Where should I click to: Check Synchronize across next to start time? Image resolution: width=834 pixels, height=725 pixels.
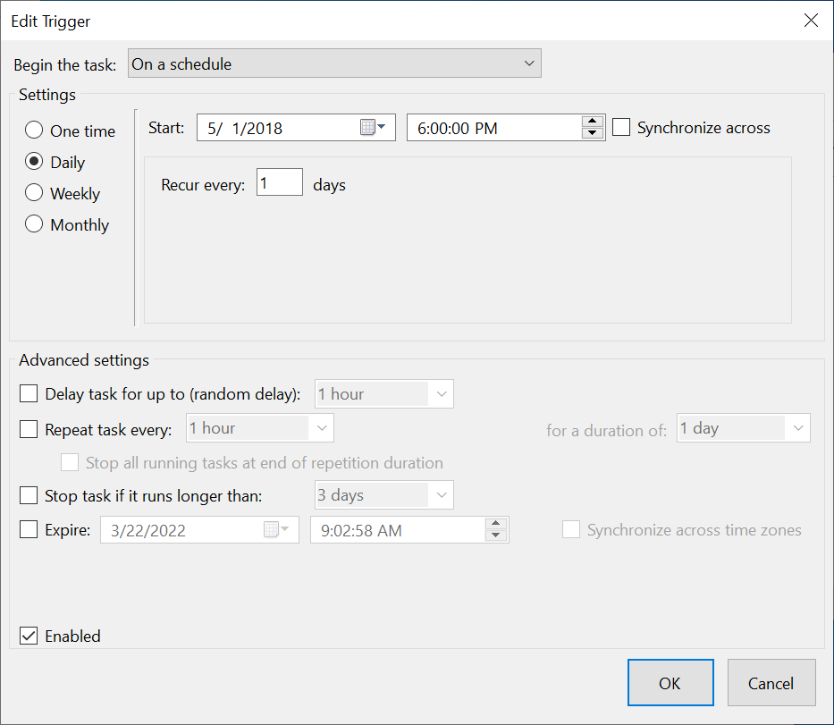[621, 128]
